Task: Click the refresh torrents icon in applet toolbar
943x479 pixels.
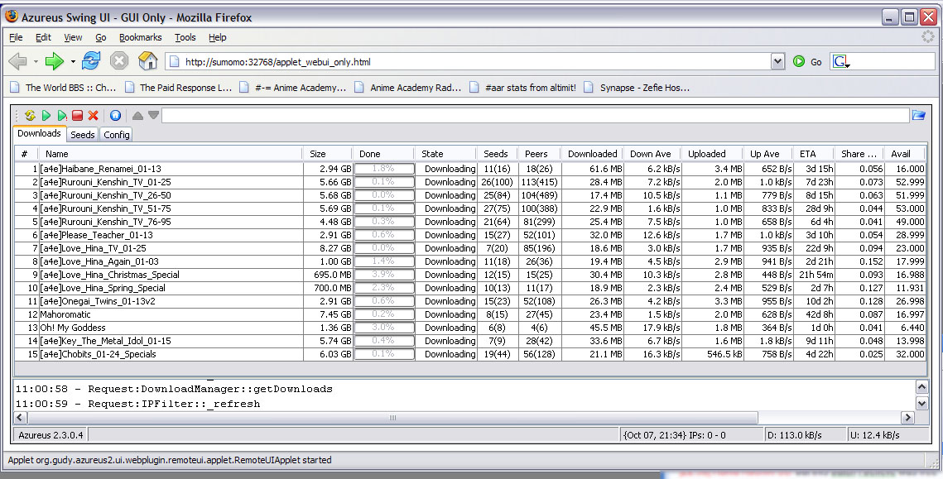Action: 29,116
